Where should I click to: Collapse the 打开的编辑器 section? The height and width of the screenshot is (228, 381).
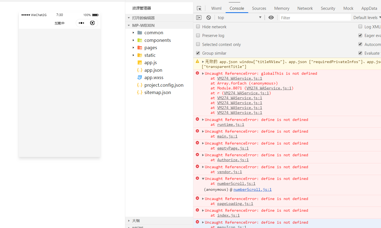click(129, 18)
